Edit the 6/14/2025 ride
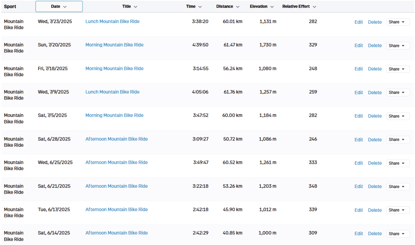Viewport: 415px width, 245px height. click(359, 234)
